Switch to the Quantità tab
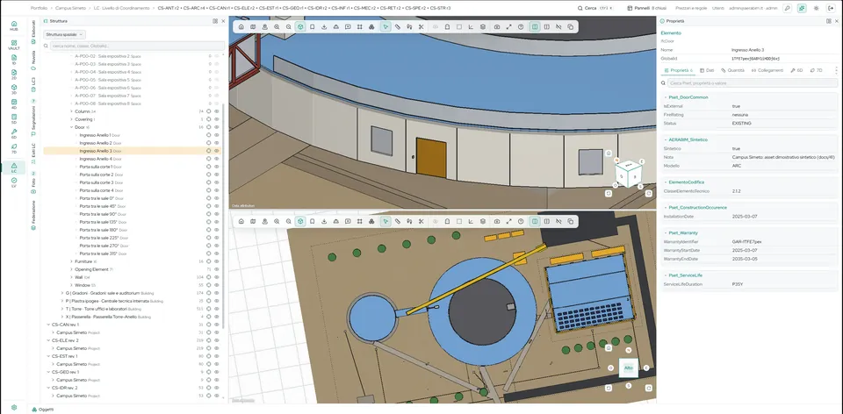Screen dimensions: 843x414 pyautogui.click(x=732, y=70)
